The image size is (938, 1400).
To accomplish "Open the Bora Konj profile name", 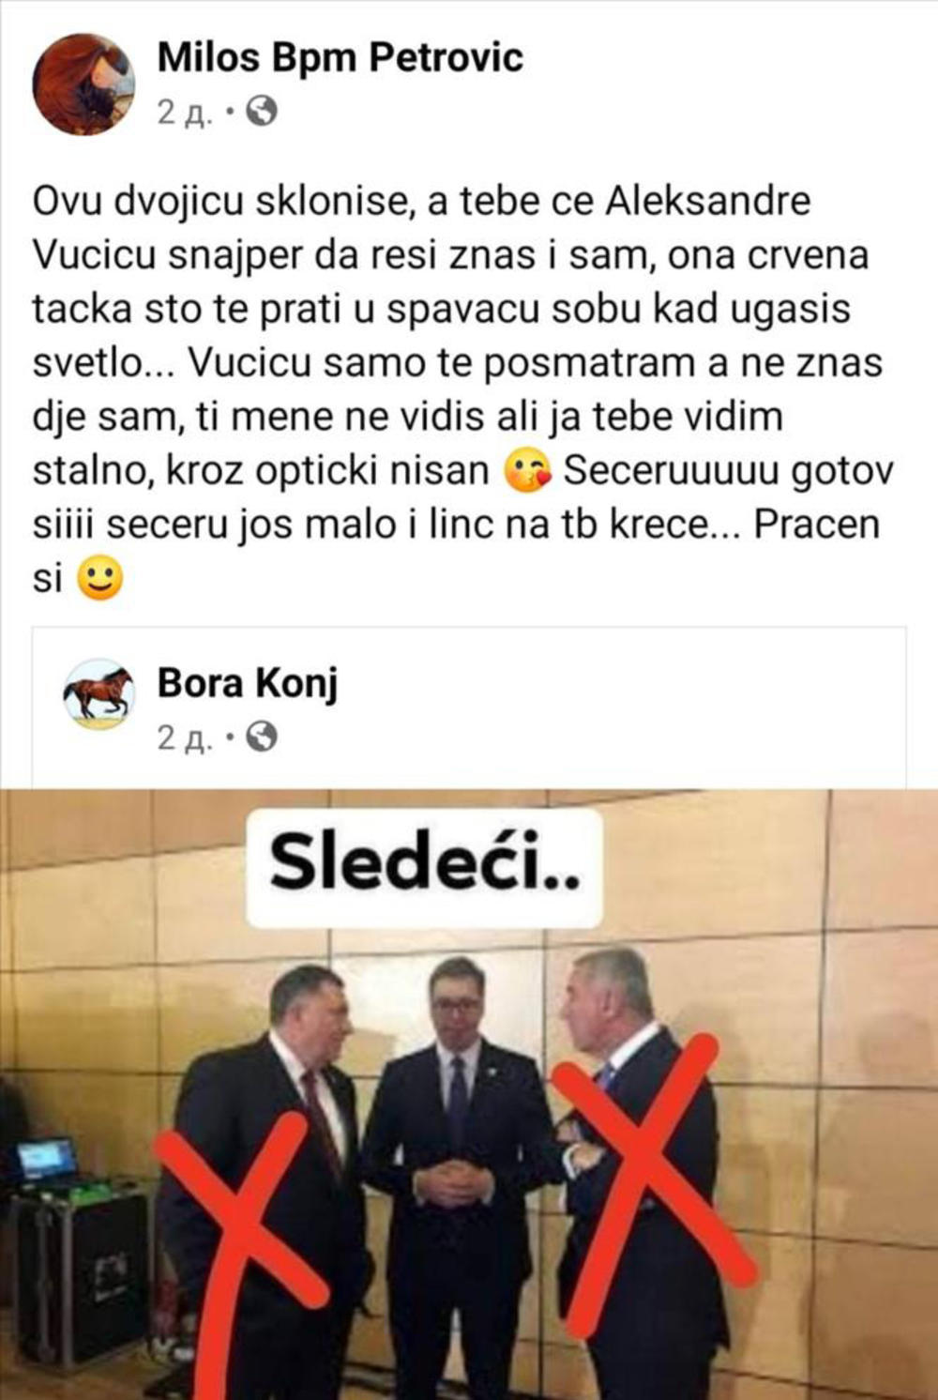I will [x=248, y=682].
